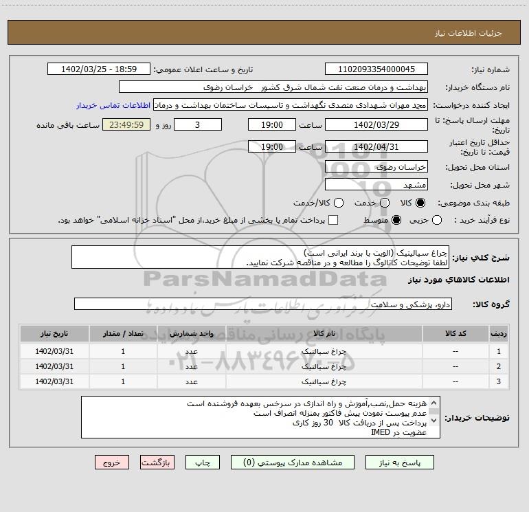Click the چاپ print button
Screen dimensions: 529x512
203,463
